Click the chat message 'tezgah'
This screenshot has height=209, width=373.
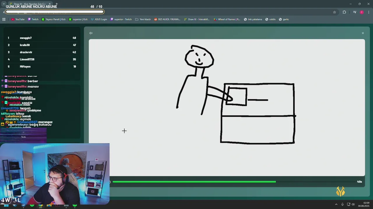(x=25, y=108)
